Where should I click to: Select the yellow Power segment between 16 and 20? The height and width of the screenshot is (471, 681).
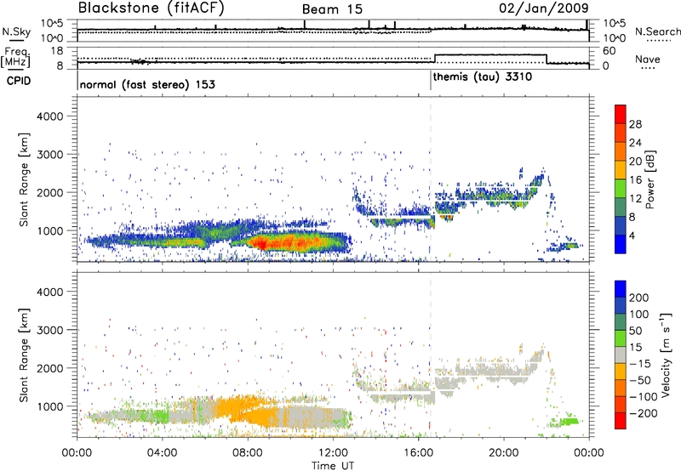(621, 169)
